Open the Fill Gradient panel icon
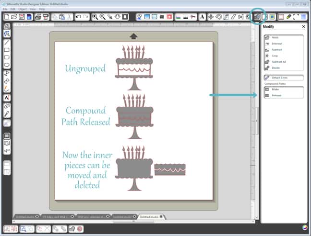Screen dimensions: 311x236 pos(147,17)
